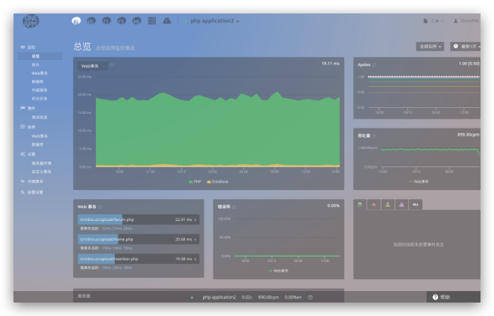The image size is (494, 316).
Task: Switch to the red flame alert tab
Action: tap(374, 205)
